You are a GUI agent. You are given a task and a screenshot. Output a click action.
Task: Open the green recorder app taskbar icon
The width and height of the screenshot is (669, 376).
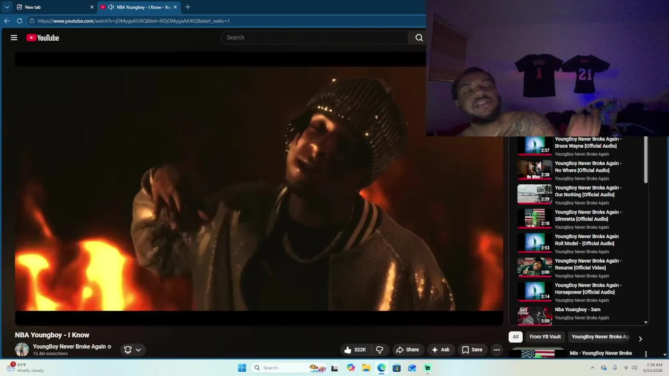coord(428,368)
